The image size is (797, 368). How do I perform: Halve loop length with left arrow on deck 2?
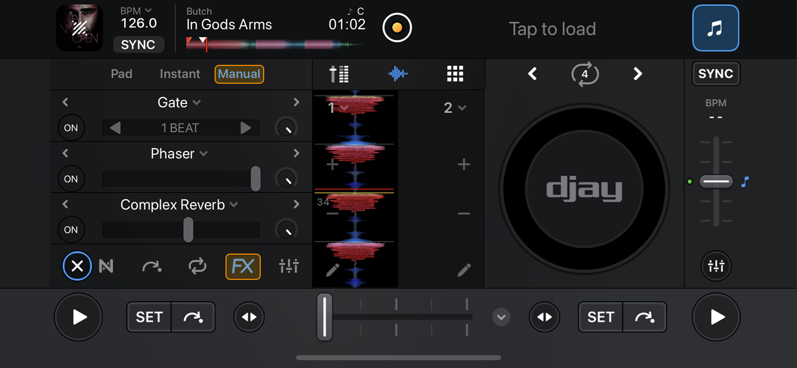[532, 74]
